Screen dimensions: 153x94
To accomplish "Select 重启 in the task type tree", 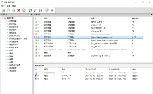I will click(11, 53).
